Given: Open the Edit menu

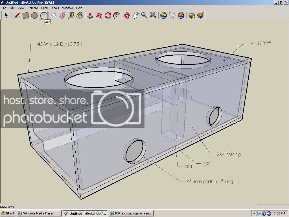Looking at the screenshot, I should (x=12, y=8).
